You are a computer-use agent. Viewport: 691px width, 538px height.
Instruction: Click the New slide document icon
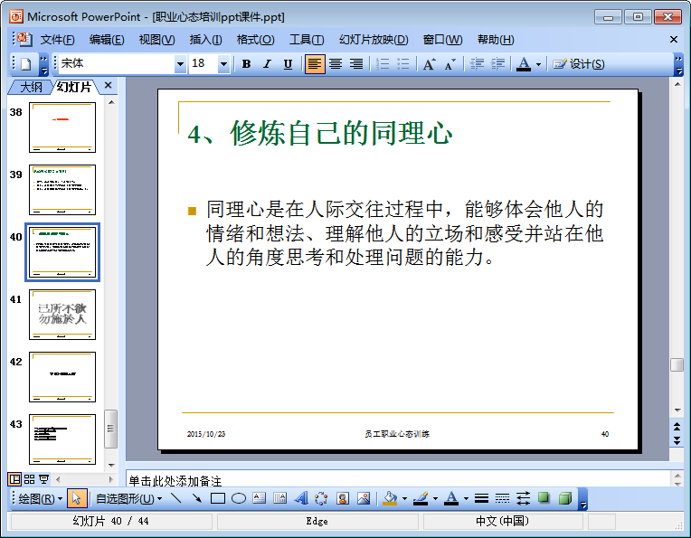[26, 64]
